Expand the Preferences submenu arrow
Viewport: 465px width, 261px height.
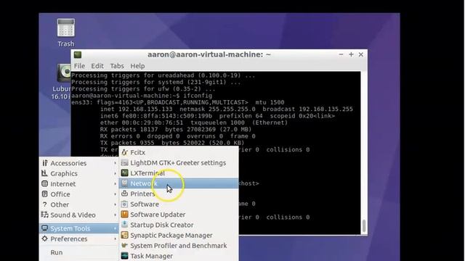pyautogui.click(x=115, y=239)
